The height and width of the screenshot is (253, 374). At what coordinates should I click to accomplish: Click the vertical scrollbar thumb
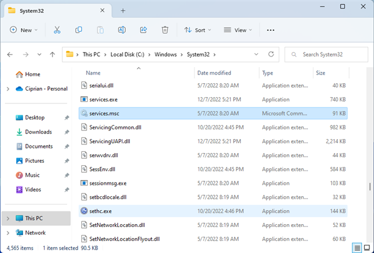click(x=370, y=187)
